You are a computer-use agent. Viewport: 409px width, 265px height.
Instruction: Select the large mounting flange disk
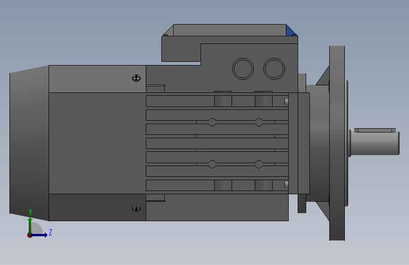pyautogui.click(x=337, y=143)
